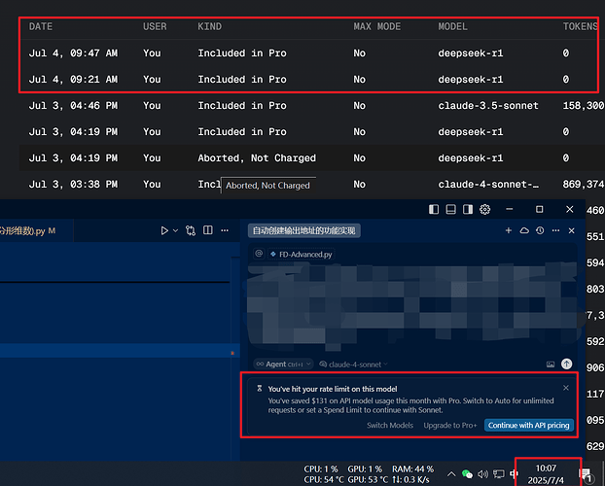This screenshot has height=486, width=605.
Task: Click the DATE column header
Action: 41,26
